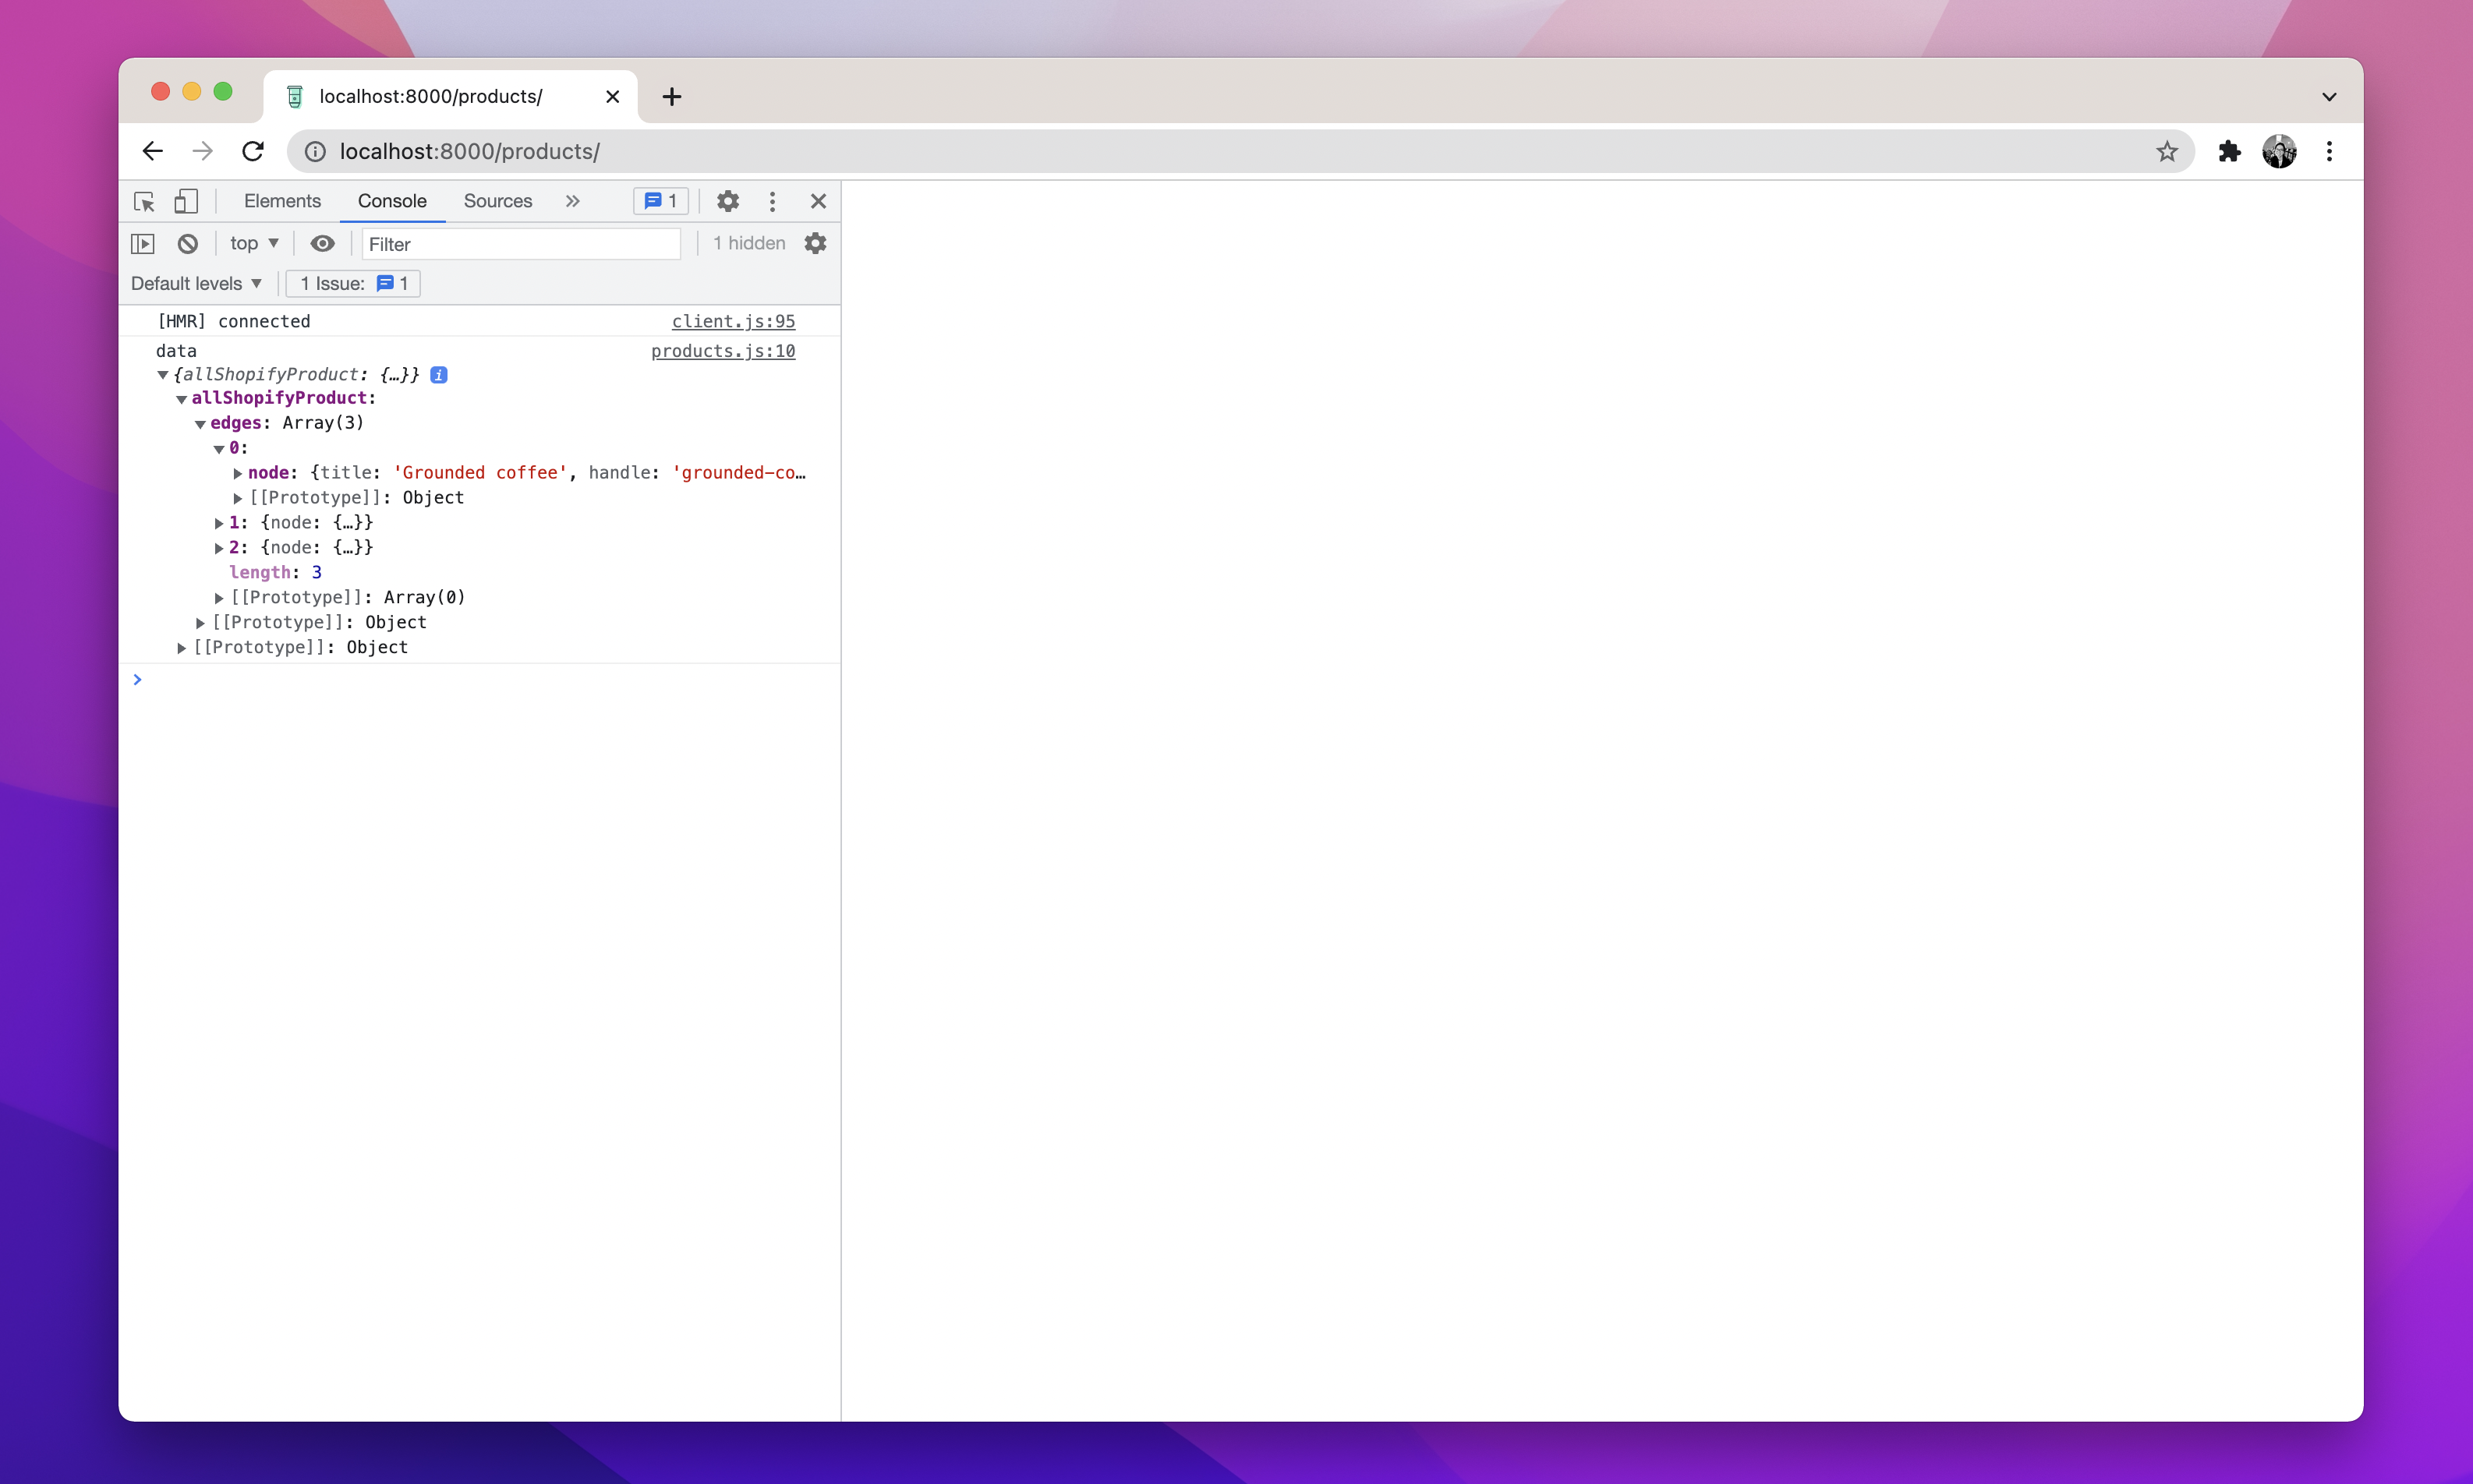The image size is (2473, 1484).
Task: Open products.js:10 source link
Action: (x=722, y=351)
